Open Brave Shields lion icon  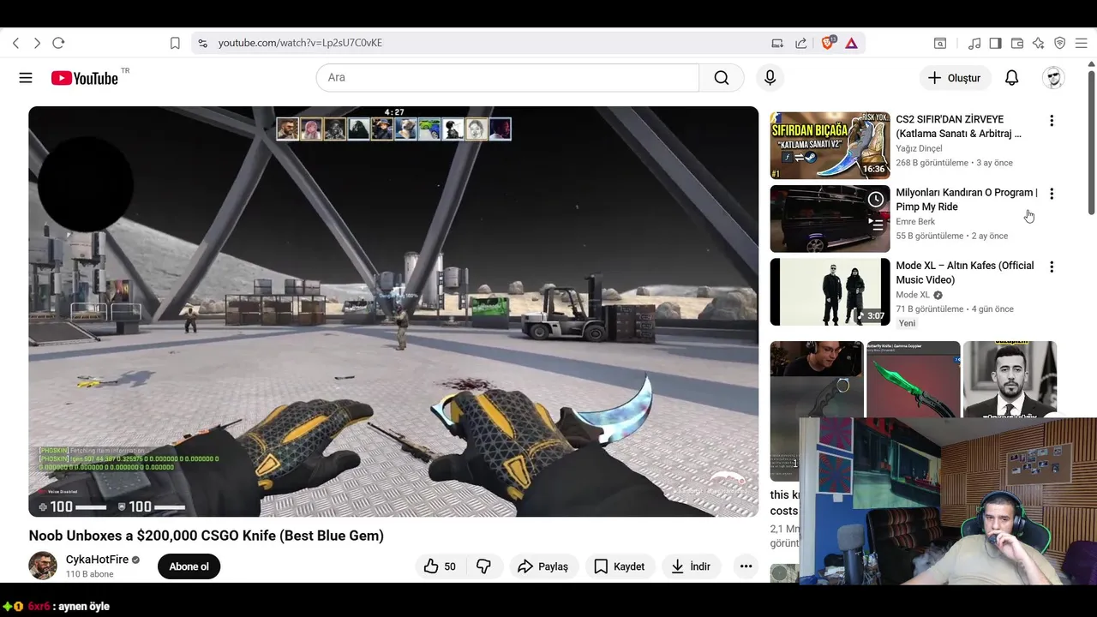(x=828, y=43)
